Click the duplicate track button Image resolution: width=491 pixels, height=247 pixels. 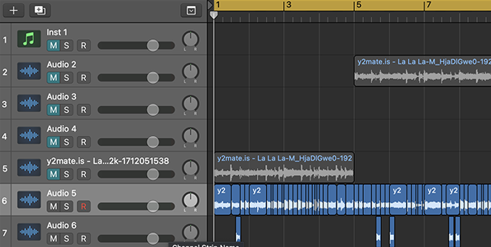tap(40, 10)
